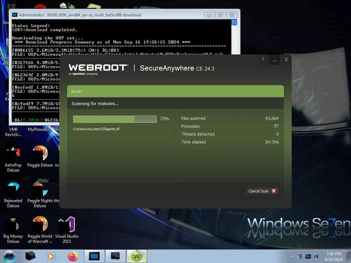Open Big Money Deluxe desktop icon
The image size is (351, 263).
click(x=13, y=231)
